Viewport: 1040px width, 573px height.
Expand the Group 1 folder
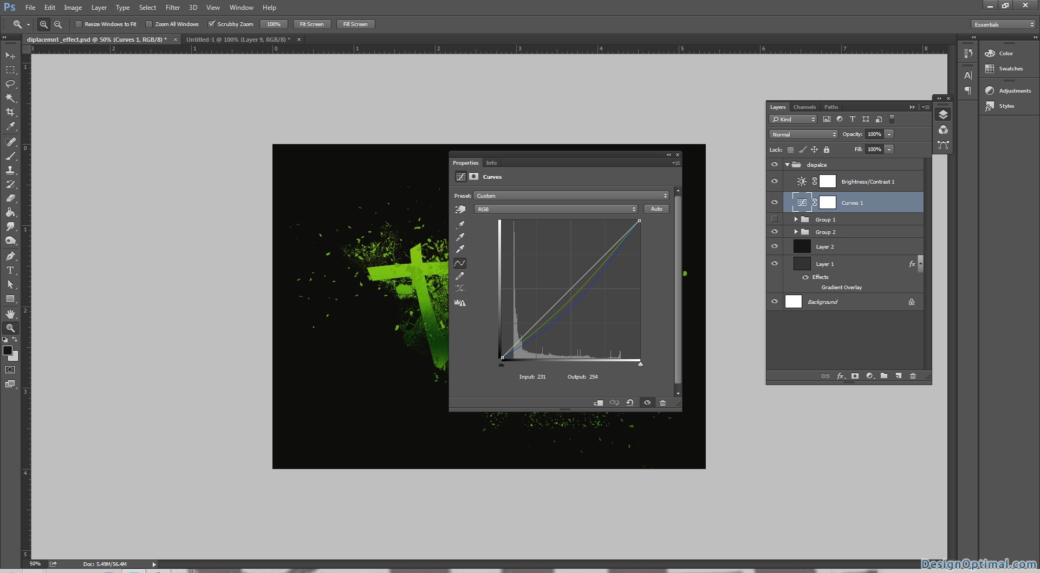pyautogui.click(x=796, y=219)
